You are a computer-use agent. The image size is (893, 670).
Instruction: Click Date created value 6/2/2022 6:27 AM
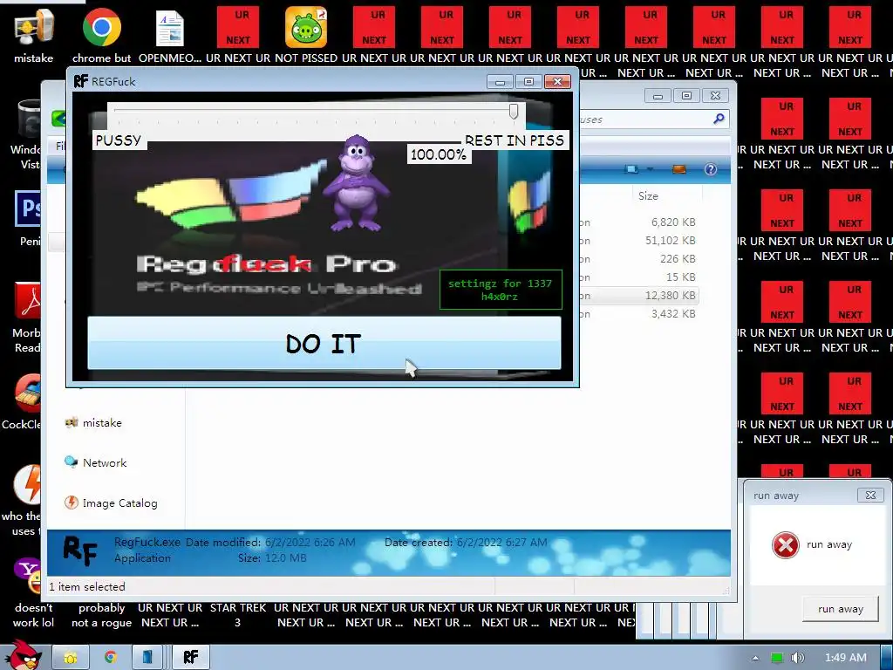pos(501,543)
